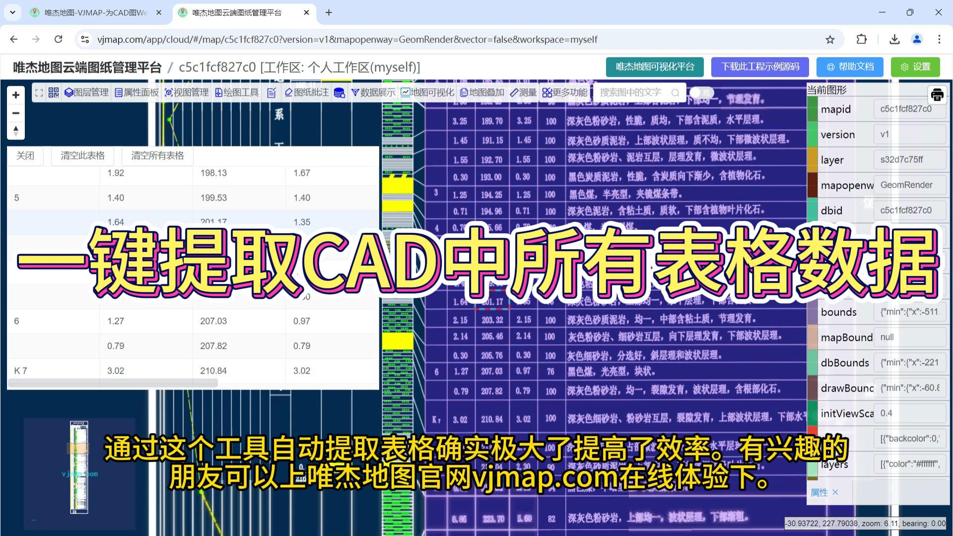Viewport: 953px width, 536px height.
Task: Click 关闭 to close table panel
Action: pos(25,156)
